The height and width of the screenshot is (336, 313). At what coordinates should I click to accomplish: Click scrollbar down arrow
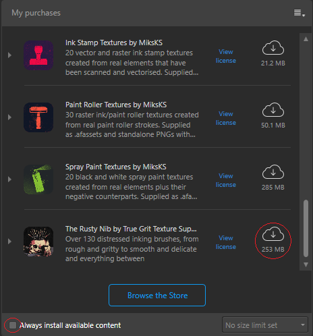click(x=306, y=264)
